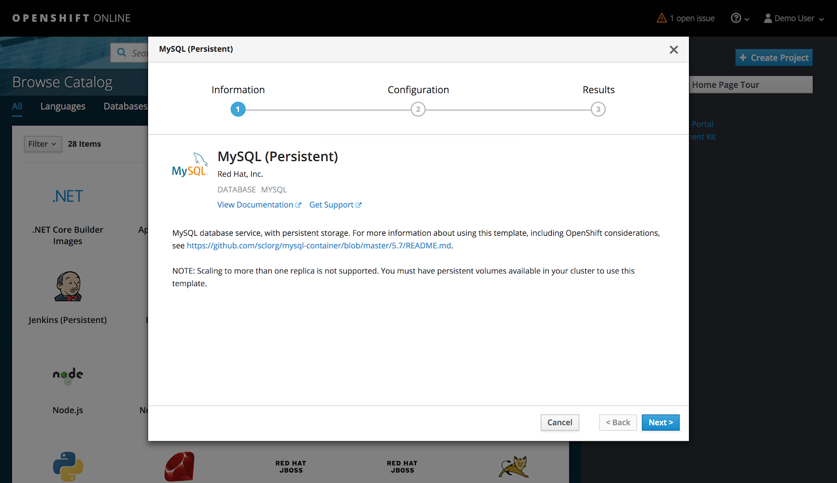Open the help question mark menu
The width and height of the screenshot is (837, 483).
click(740, 18)
